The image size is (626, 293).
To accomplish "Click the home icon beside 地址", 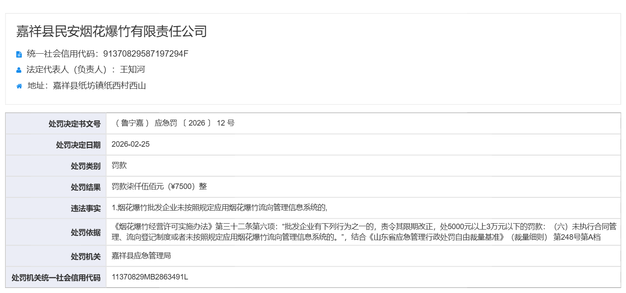I will 19,86.
